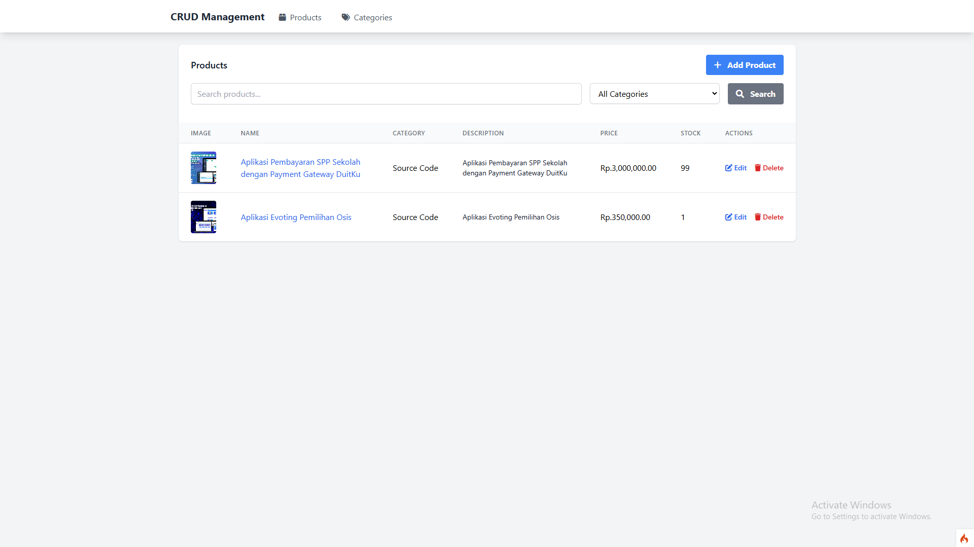Click the Add Product button
Viewport: 974px width, 547px height.
pos(745,65)
